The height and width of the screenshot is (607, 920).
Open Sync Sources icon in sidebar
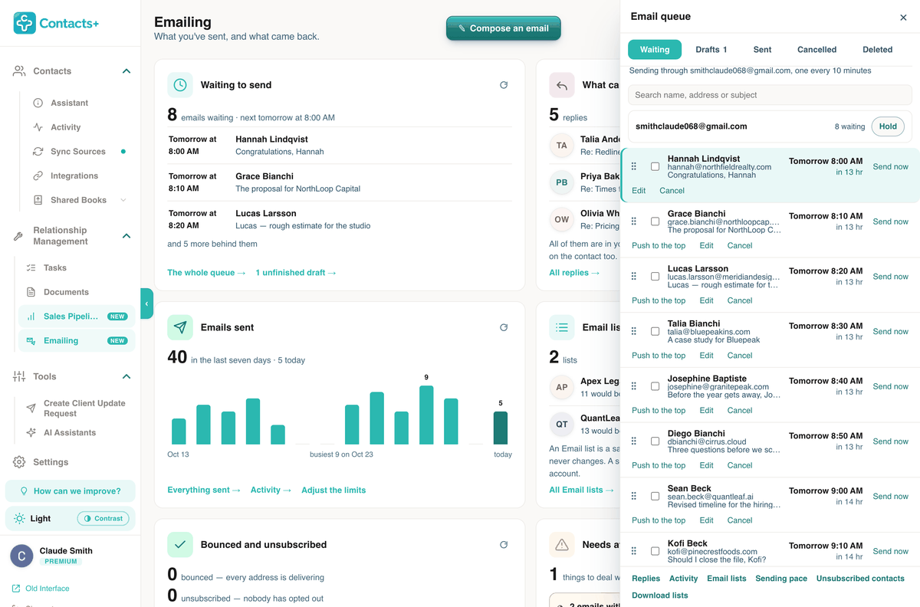point(38,152)
